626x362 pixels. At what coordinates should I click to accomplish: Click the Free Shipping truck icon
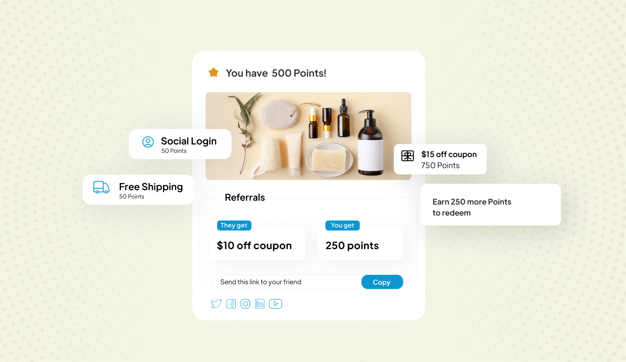click(x=101, y=188)
